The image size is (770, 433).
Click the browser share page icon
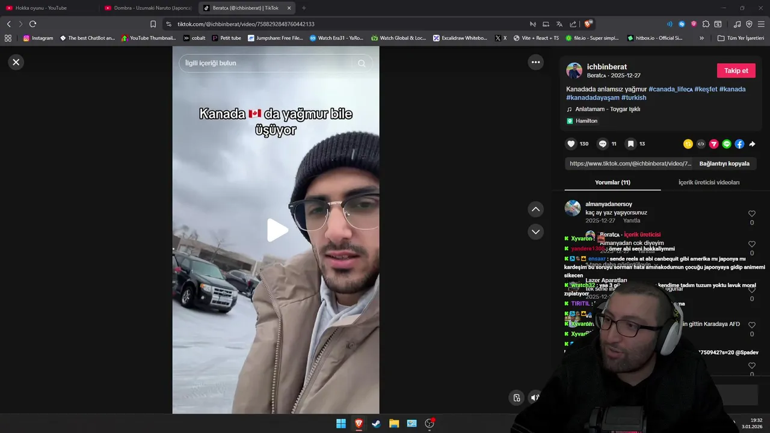[573, 24]
